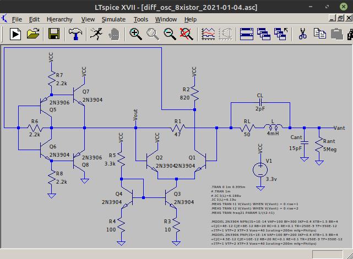Viewport: 353px width, 259px height.
Task: Click the Zoom Out magnifier icon
Action: 170,34
